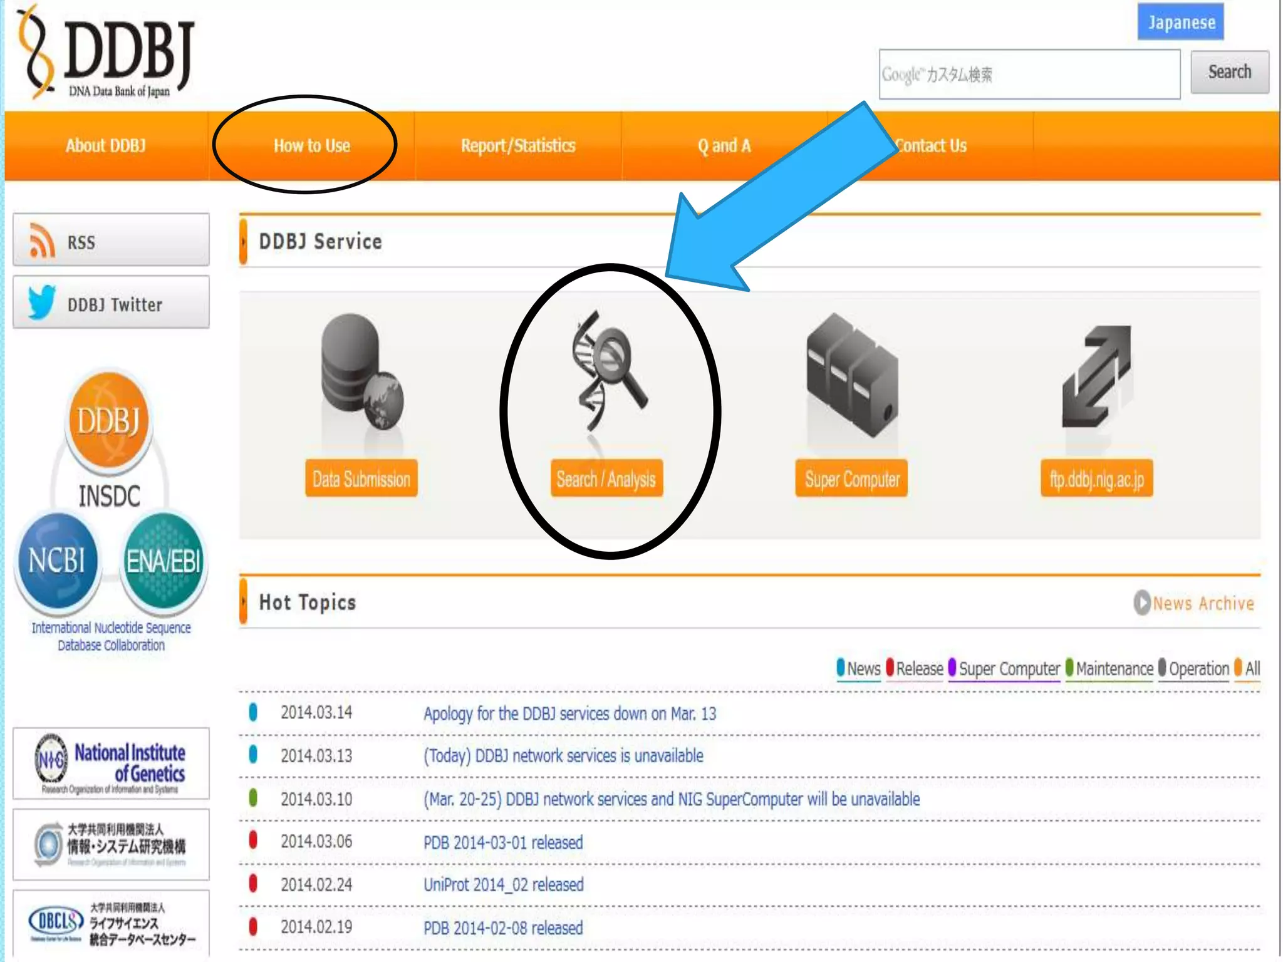Click the ENA/EBI circle logo

click(163, 561)
